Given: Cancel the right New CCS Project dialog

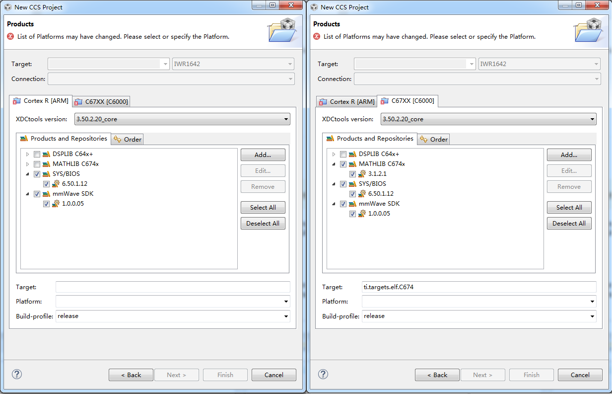Looking at the screenshot, I should [580, 375].
